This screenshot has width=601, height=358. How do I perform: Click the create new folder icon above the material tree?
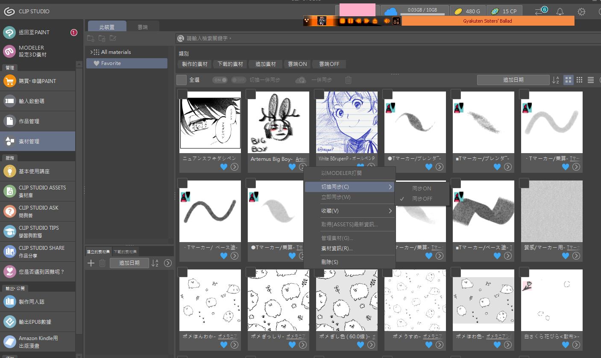coord(91,38)
